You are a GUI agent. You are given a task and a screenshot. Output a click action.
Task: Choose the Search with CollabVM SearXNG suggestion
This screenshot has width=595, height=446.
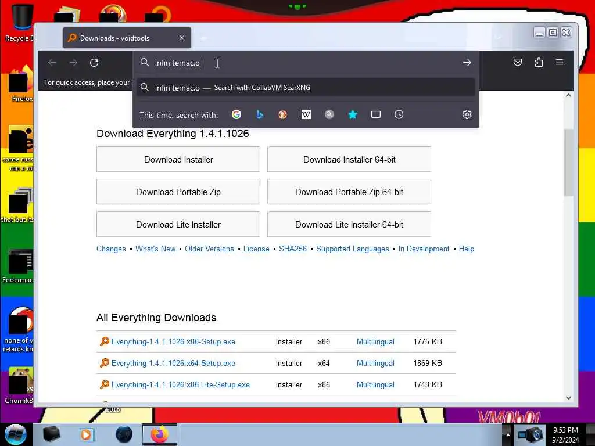(x=306, y=88)
